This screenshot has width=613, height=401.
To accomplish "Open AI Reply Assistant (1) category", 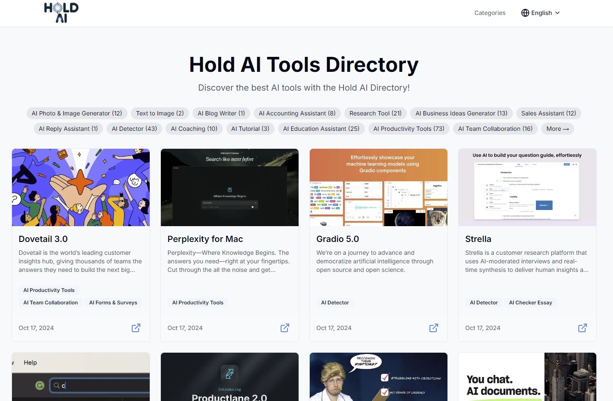I will (x=68, y=129).
